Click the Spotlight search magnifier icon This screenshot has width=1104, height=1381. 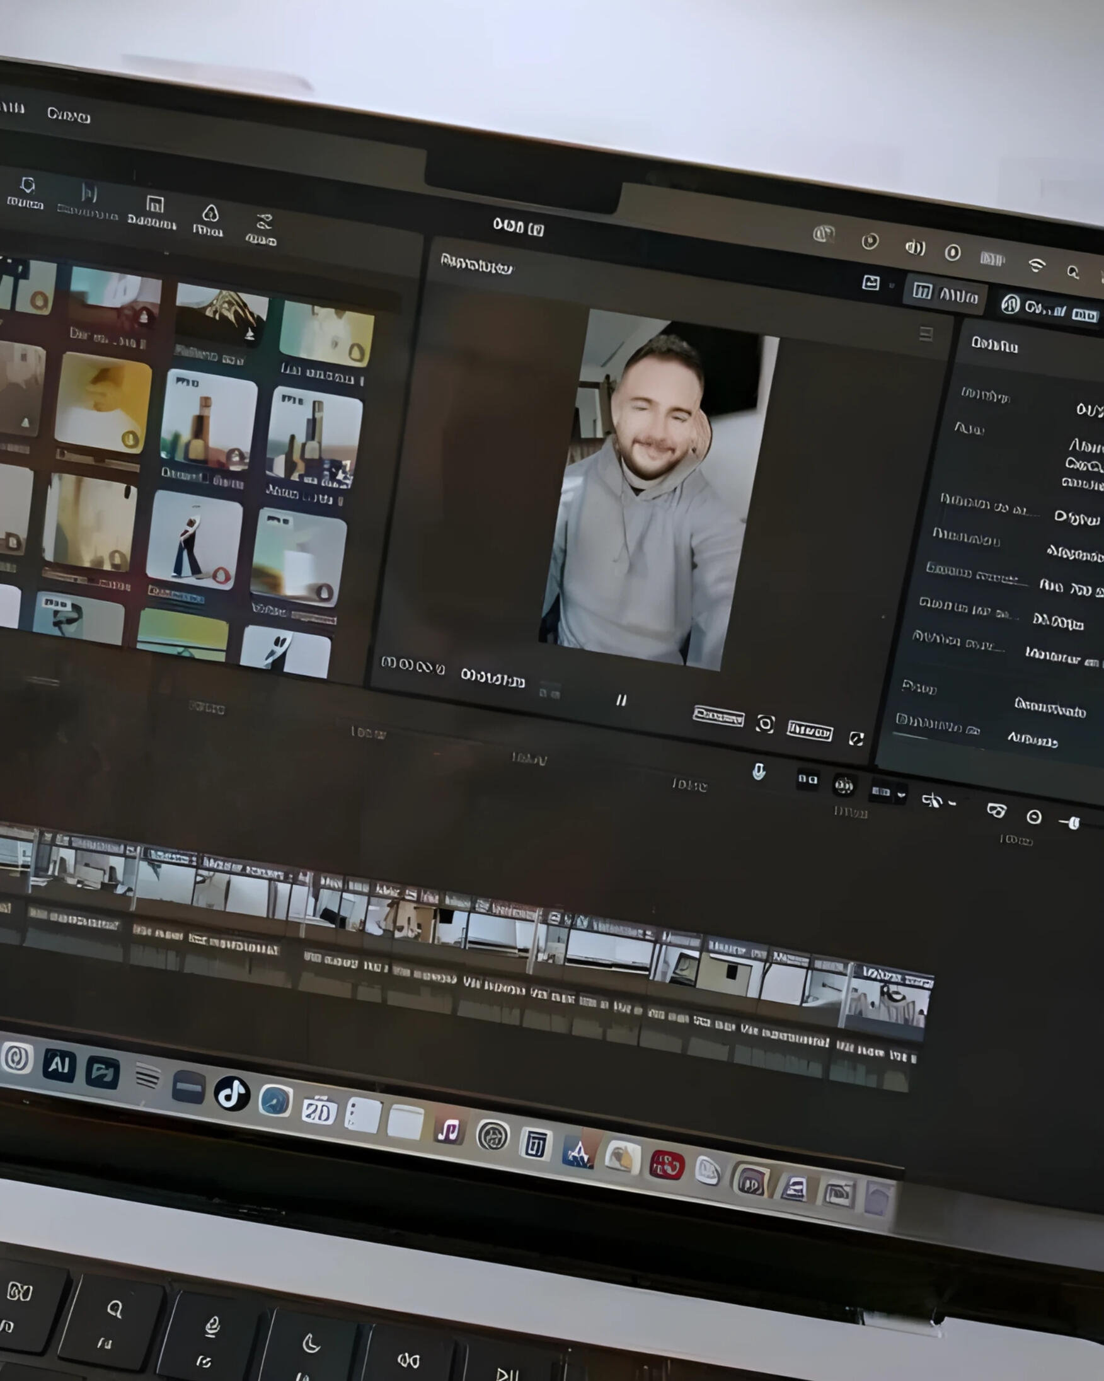click(1072, 272)
